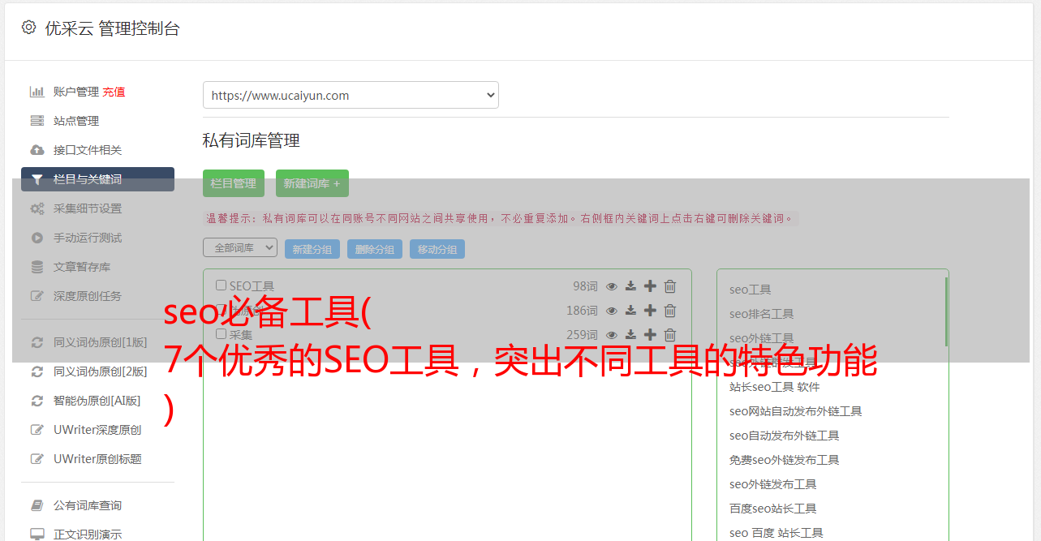
Task: Add words to 186词 library (plus icon)
Action: 651,311
